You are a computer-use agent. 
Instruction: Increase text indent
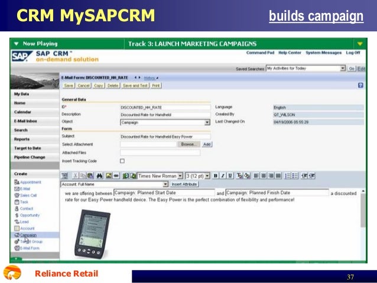pyautogui.click(x=312, y=175)
